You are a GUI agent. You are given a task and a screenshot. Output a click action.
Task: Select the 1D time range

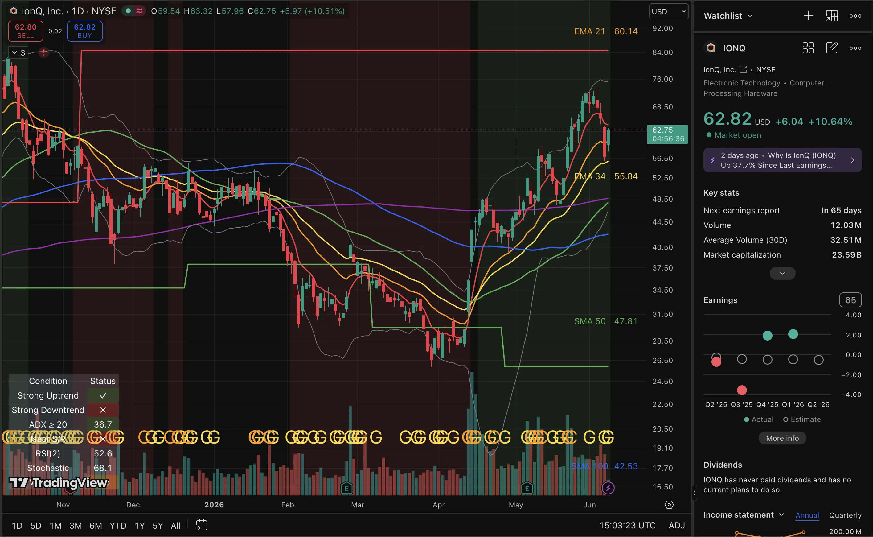(x=17, y=526)
